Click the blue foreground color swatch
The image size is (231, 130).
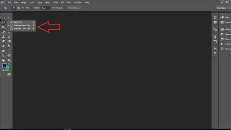(4, 65)
